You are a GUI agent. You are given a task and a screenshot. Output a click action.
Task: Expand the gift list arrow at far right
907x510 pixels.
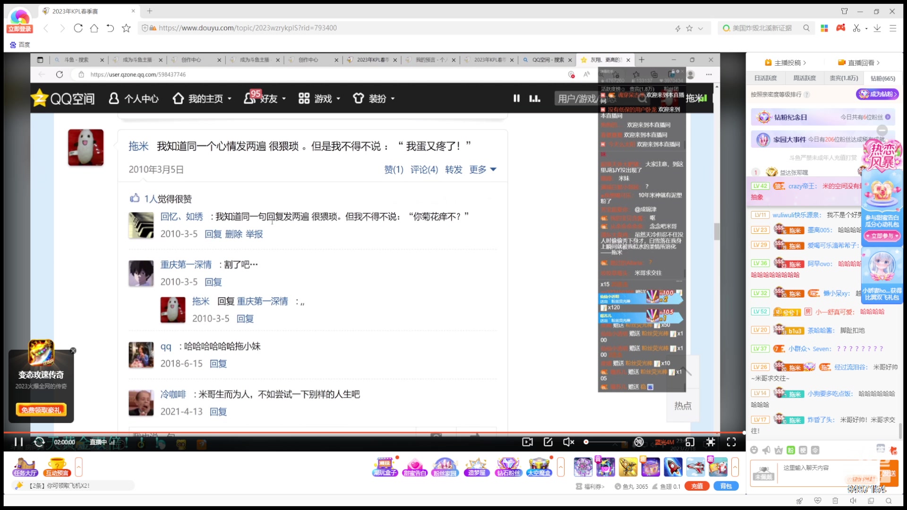click(735, 467)
